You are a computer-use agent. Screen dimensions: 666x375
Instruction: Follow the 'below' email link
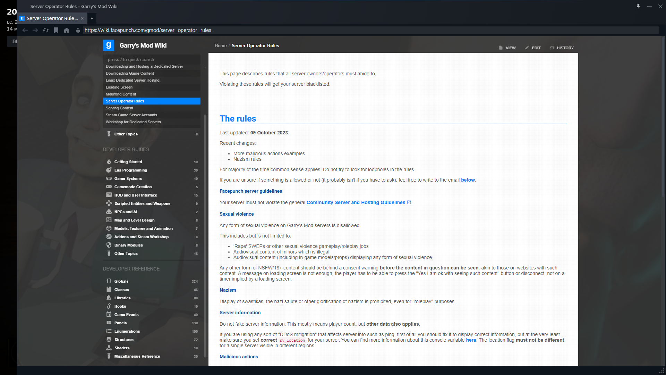tap(468, 180)
